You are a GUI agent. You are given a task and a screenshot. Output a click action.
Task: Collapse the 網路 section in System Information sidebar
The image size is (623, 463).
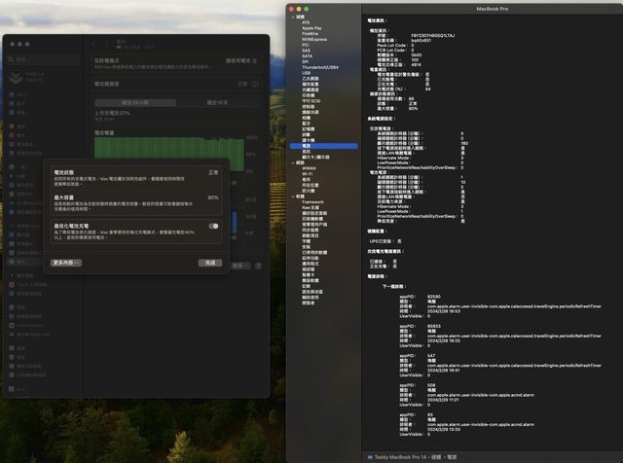pos(293,162)
